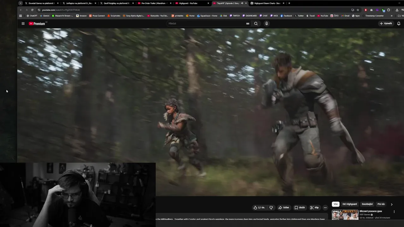Switch to Geoff Keighley X tab
The width and height of the screenshot is (404, 227).
(x=117, y=3)
